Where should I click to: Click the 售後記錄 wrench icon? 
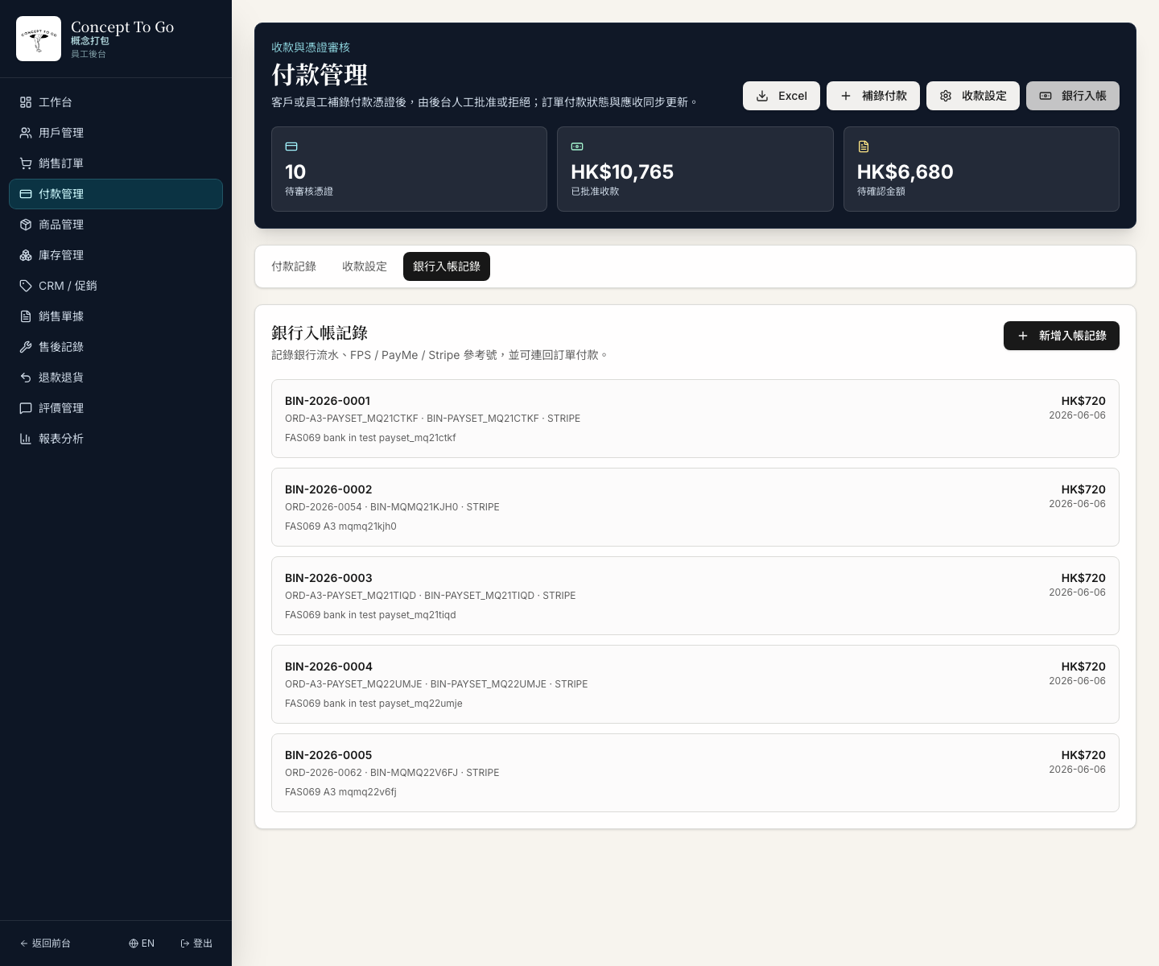26,347
